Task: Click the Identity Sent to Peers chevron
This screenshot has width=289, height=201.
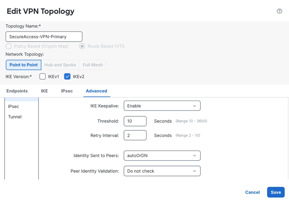Action: [x=194, y=156]
